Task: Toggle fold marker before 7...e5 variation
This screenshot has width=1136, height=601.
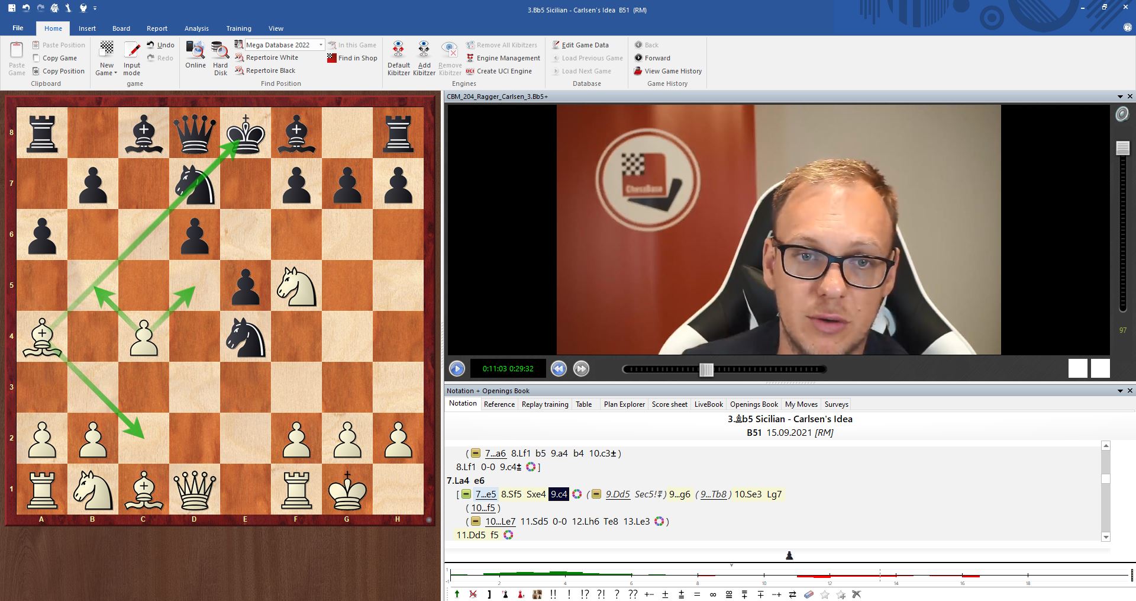Action: (x=466, y=494)
